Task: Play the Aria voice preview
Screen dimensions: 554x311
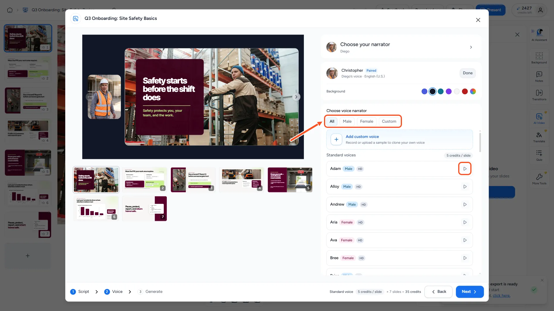Action: point(465,222)
